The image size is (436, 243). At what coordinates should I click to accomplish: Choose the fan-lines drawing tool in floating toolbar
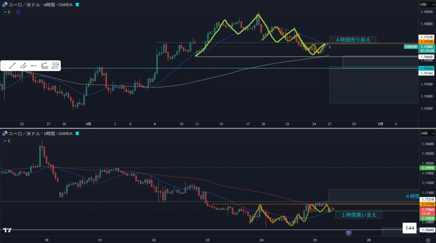pos(45,65)
